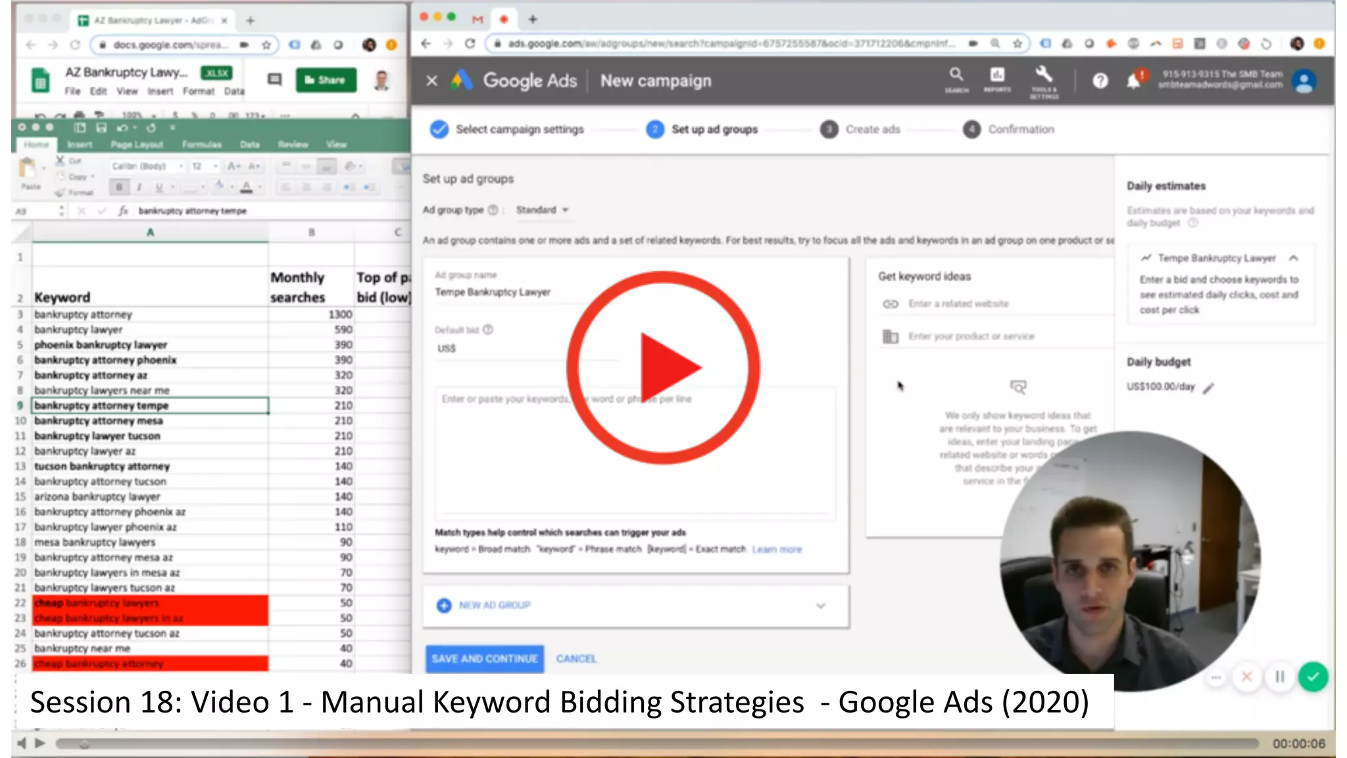Click the green checkmark recording button
The image size is (1347, 758).
click(1313, 677)
